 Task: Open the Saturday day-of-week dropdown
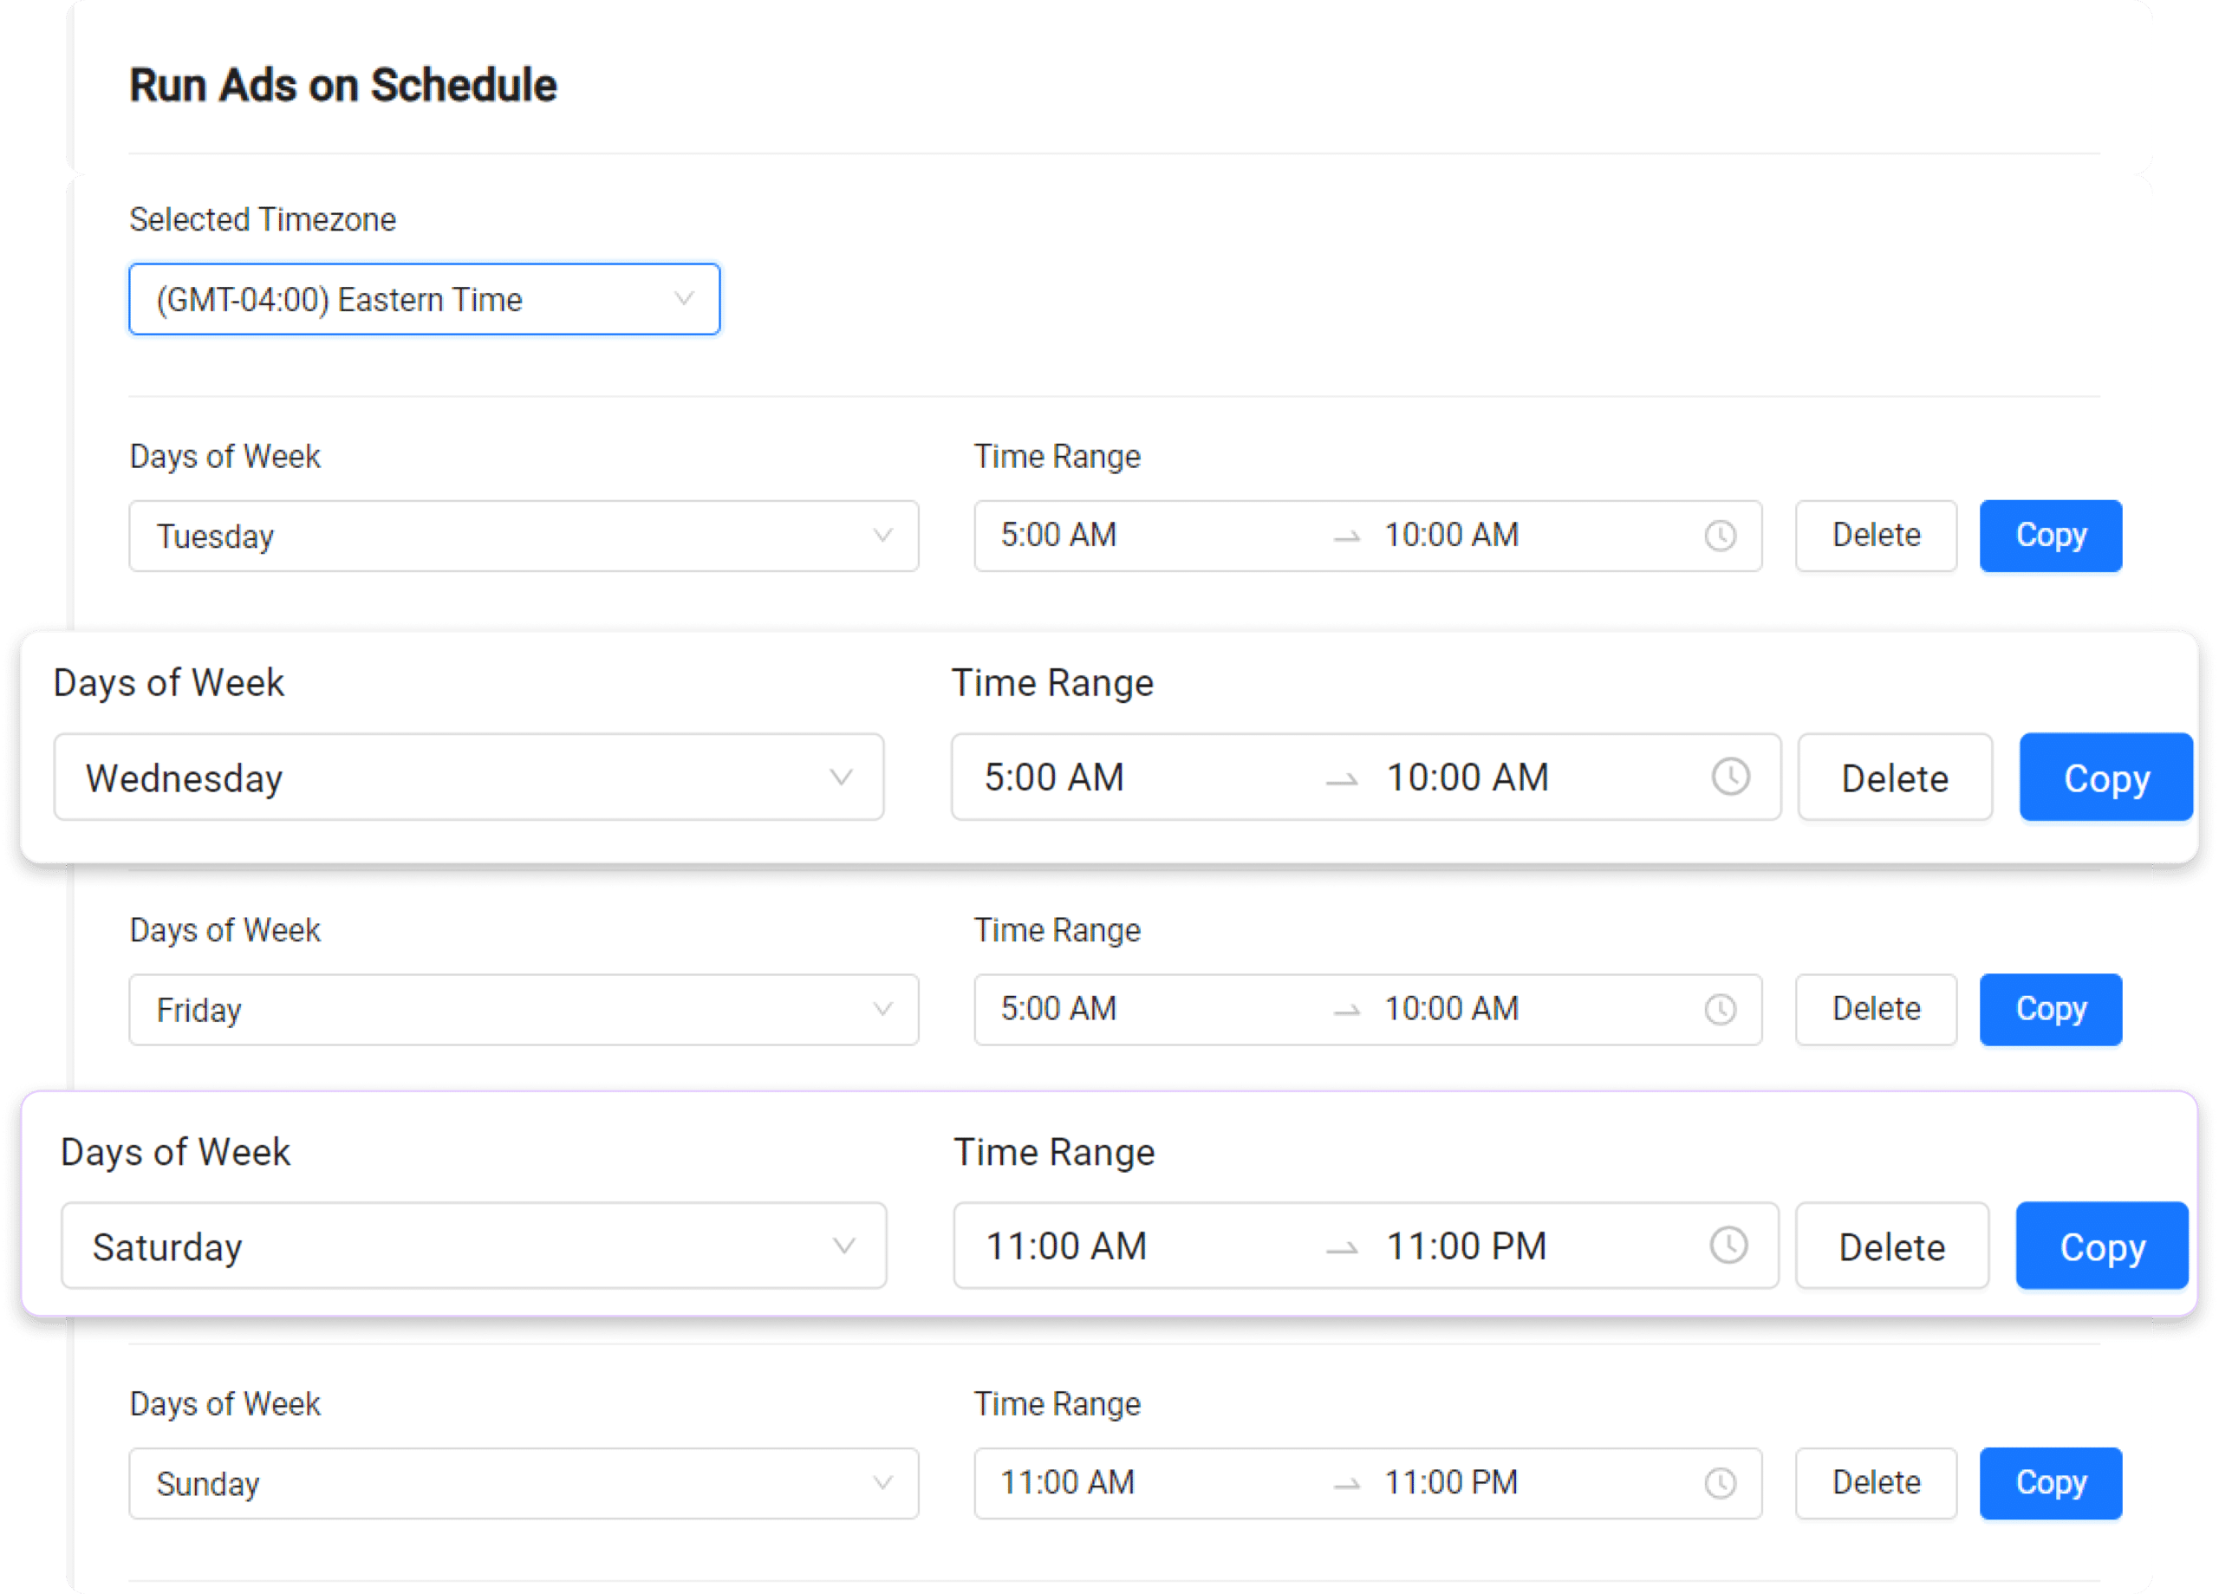tap(473, 1246)
